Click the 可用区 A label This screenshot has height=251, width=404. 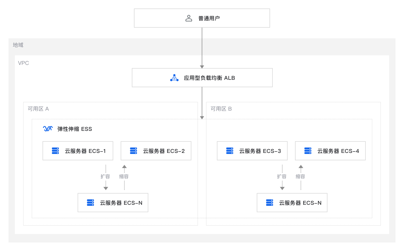point(38,109)
